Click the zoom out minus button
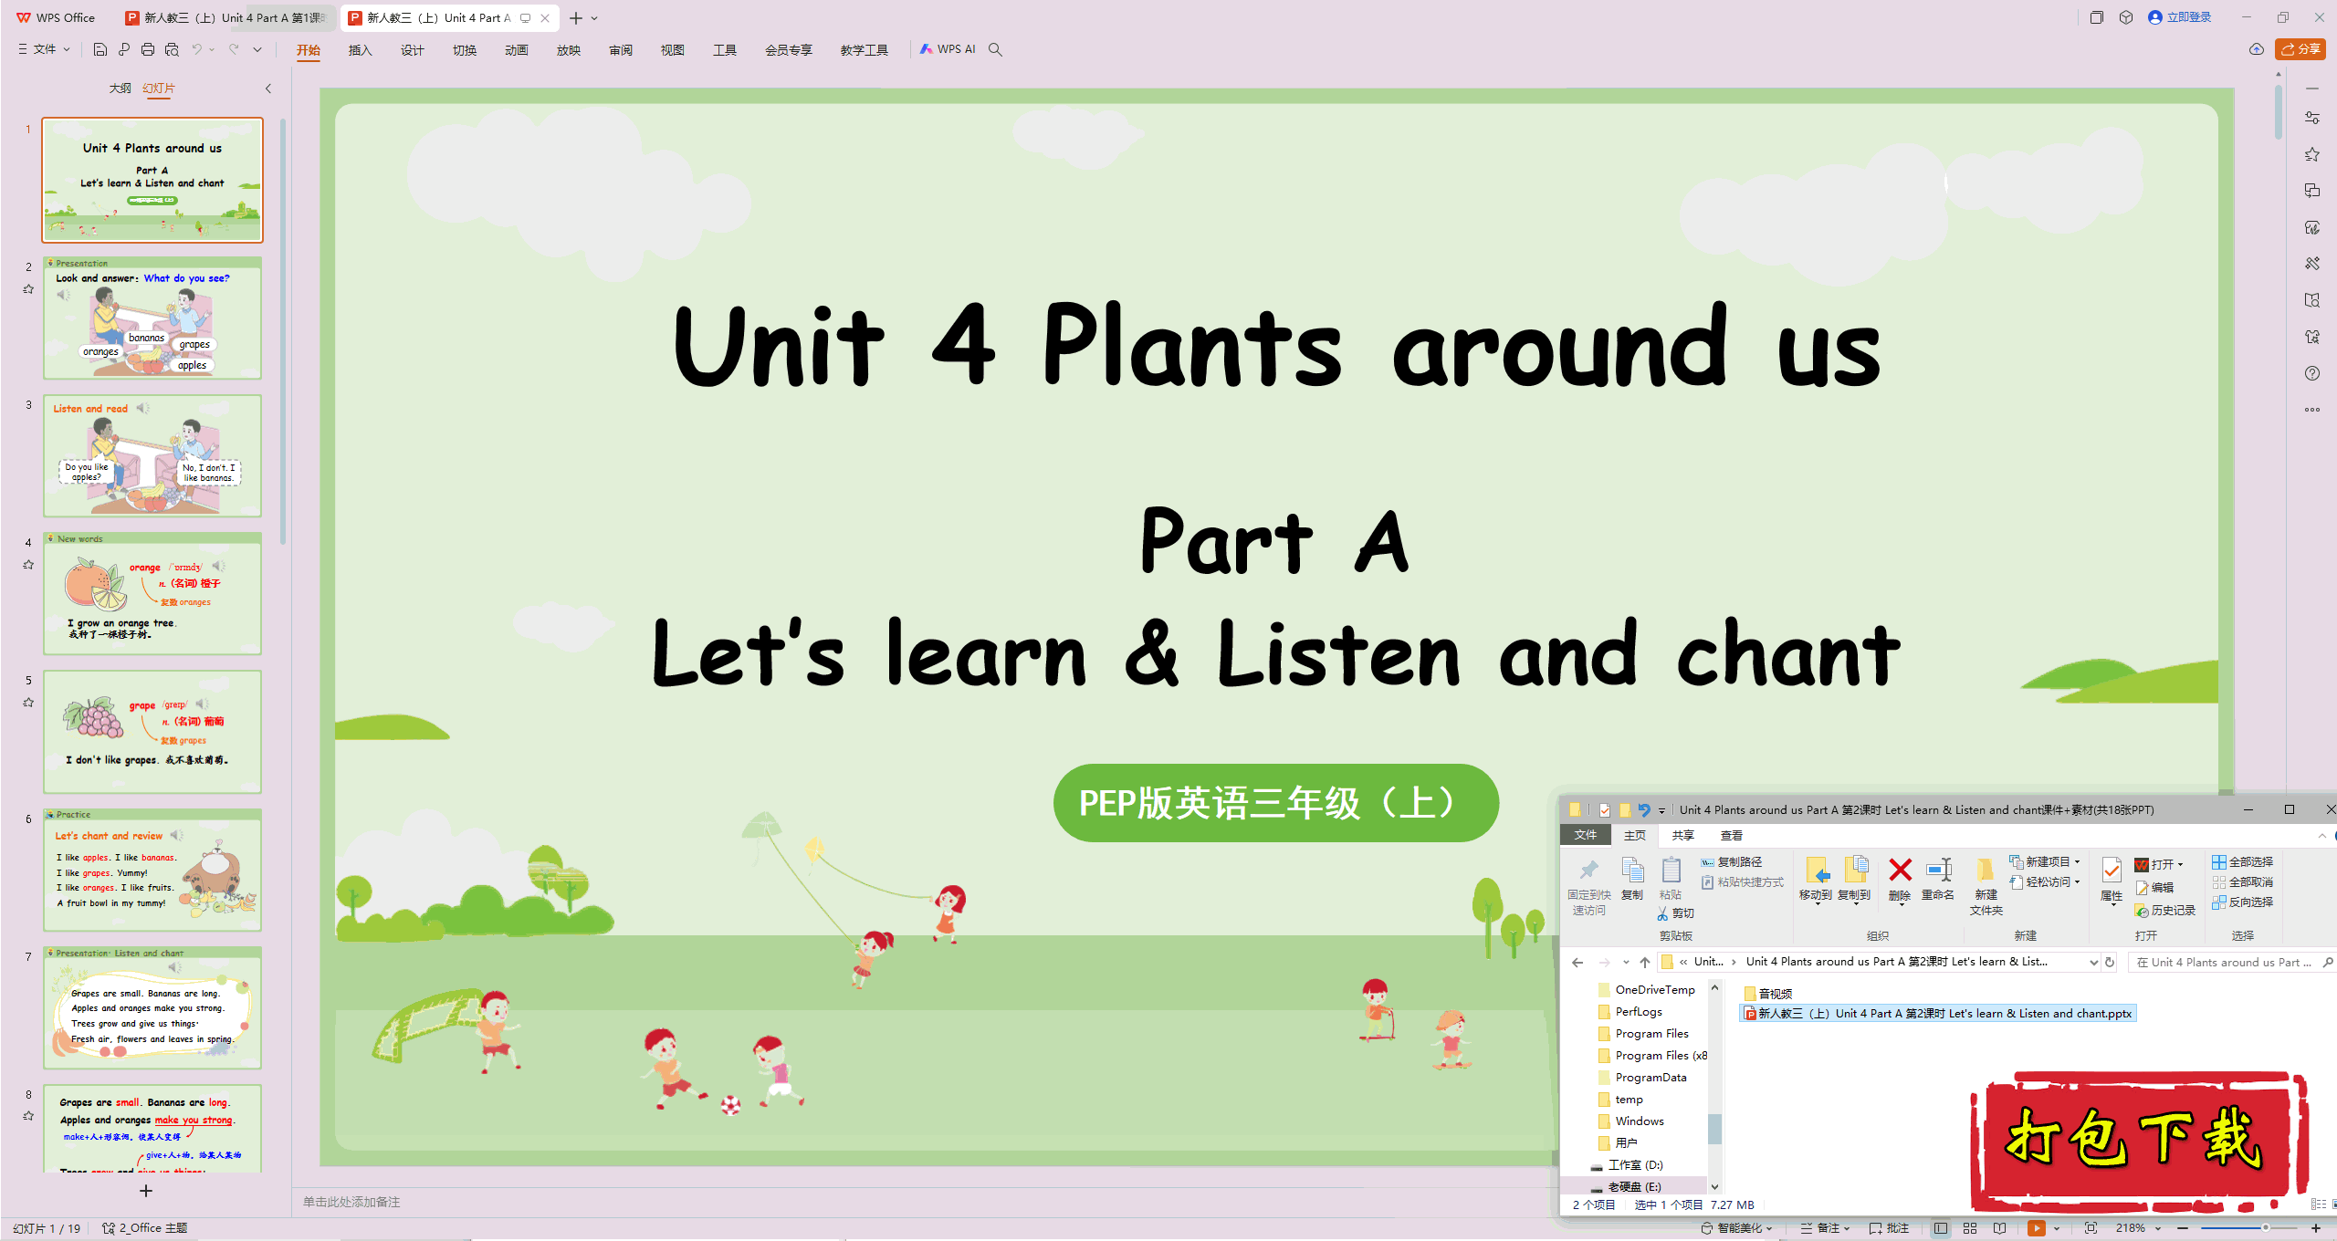The height and width of the screenshot is (1241, 2337). coord(2183,1228)
